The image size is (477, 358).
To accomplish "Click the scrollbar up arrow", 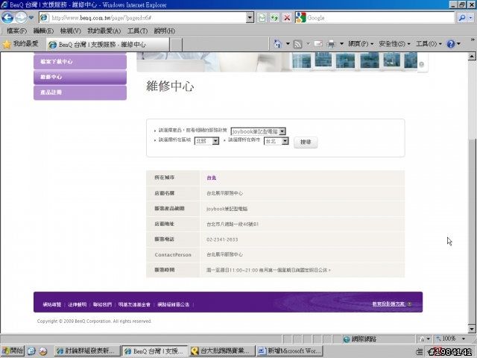I will click(x=472, y=57).
